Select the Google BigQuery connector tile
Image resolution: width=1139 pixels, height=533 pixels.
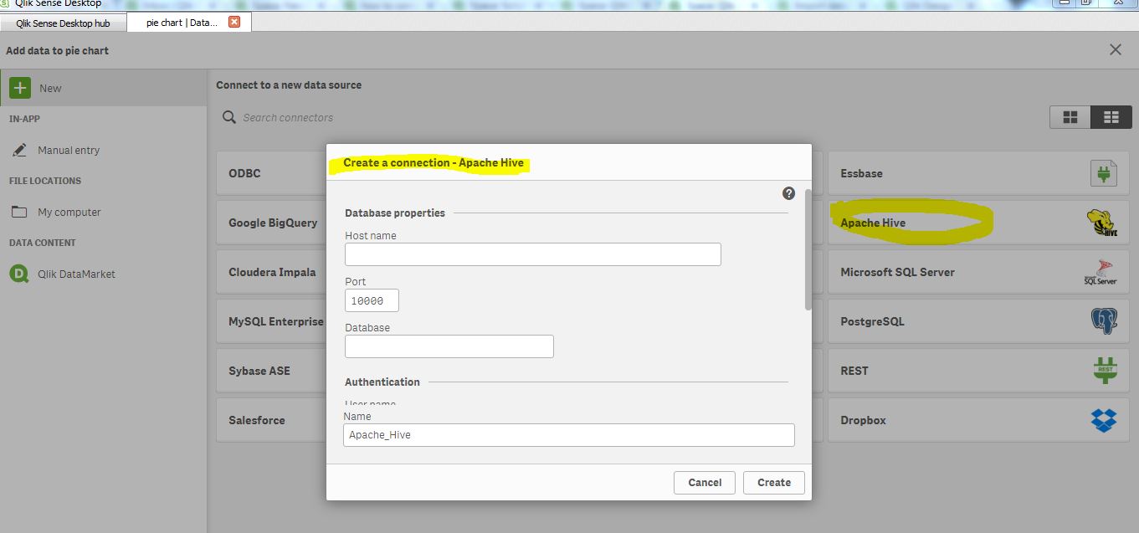(271, 223)
